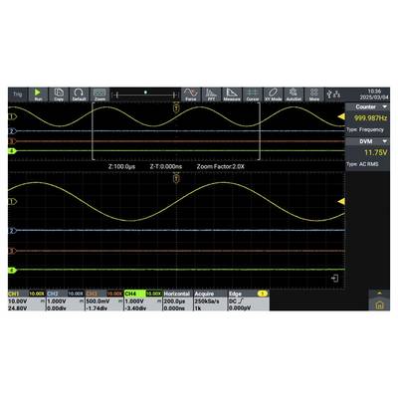Viewport: 398px width, 398px height.
Task: Expand the DVM panel dropdown arrow
Action: click(385, 141)
